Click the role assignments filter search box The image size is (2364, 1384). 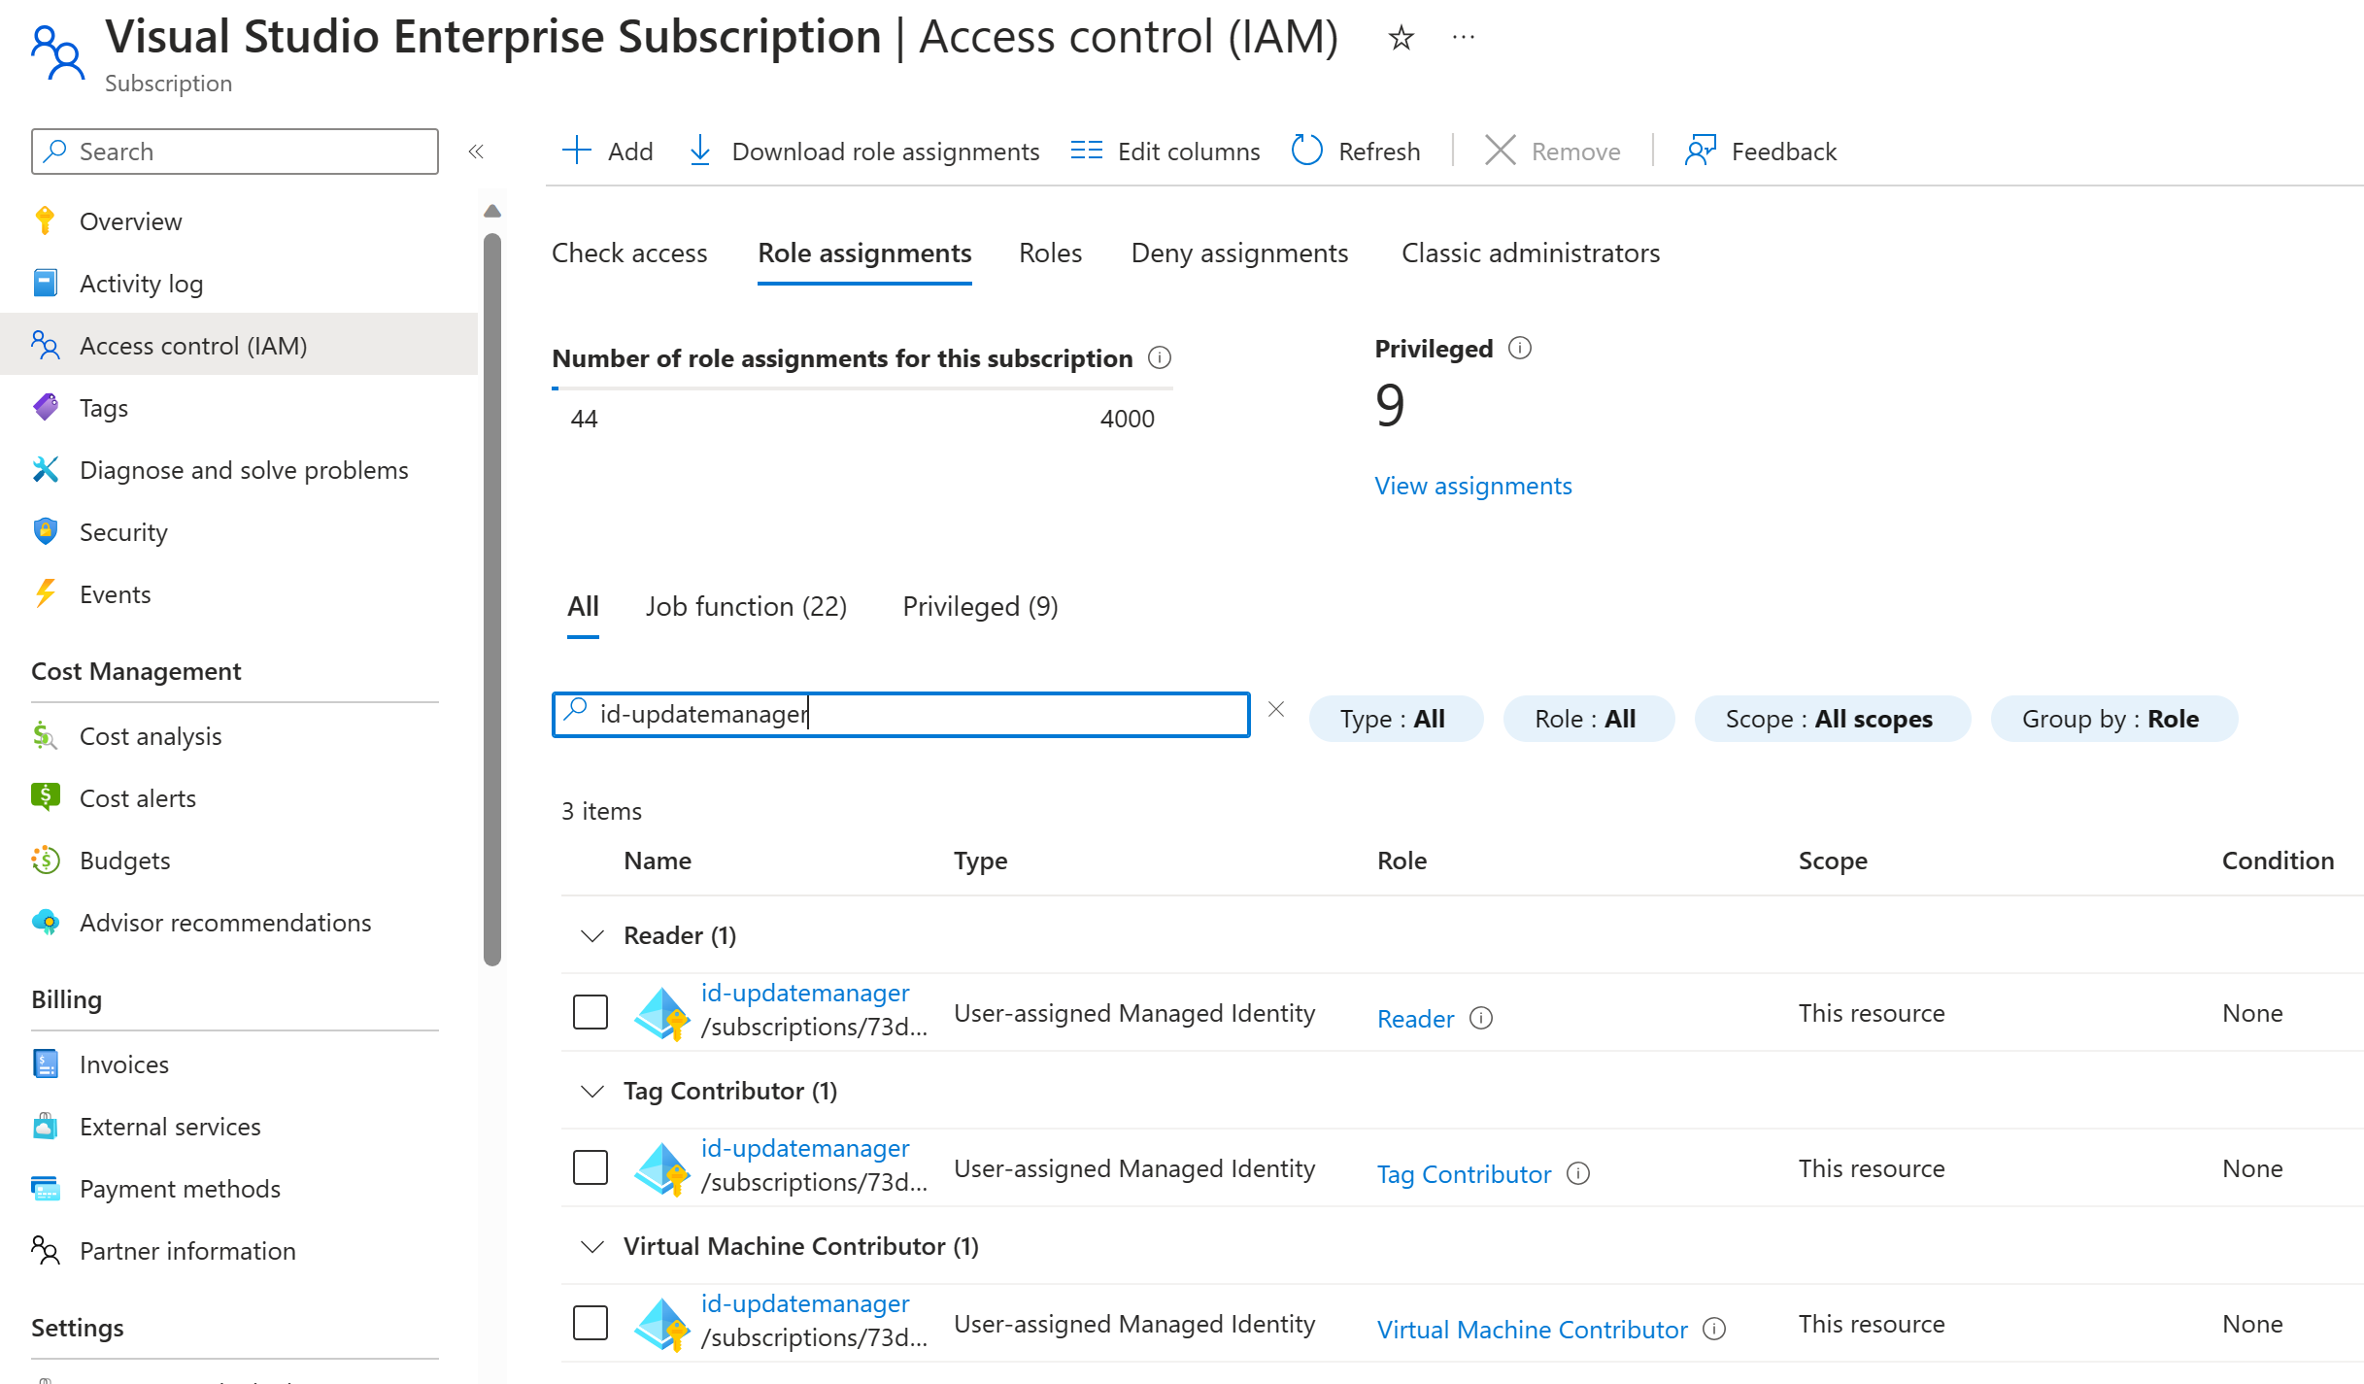(x=900, y=714)
